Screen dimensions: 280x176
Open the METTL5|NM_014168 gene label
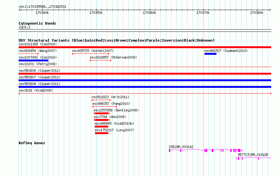[253, 155]
